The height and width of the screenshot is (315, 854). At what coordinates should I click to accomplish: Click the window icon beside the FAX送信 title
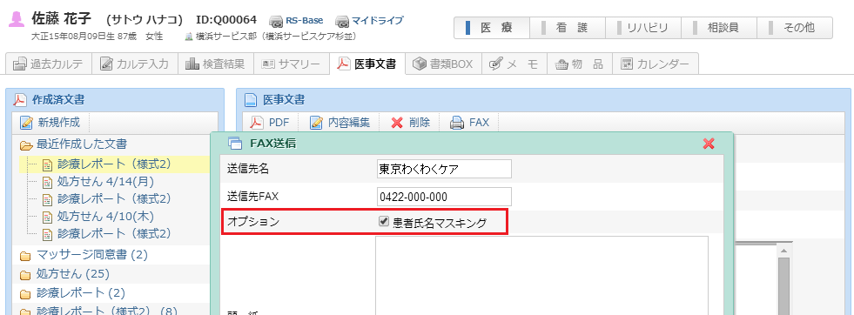coord(235,144)
